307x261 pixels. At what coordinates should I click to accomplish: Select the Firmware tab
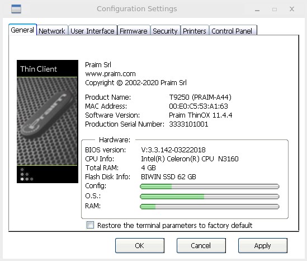pyautogui.click(x=134, y=31)
